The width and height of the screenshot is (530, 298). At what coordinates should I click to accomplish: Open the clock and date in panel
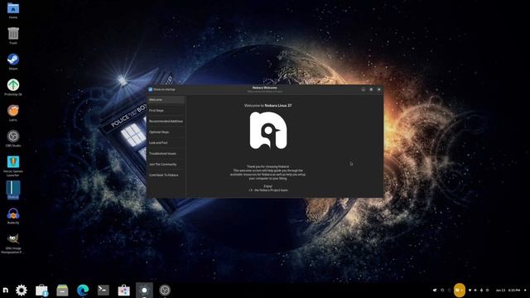[x=508, y=291]
